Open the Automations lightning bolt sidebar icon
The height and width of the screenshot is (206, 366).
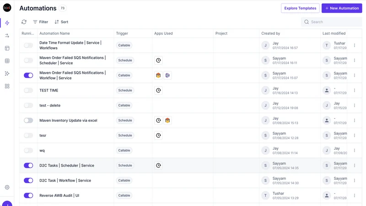tap(7, 23)
